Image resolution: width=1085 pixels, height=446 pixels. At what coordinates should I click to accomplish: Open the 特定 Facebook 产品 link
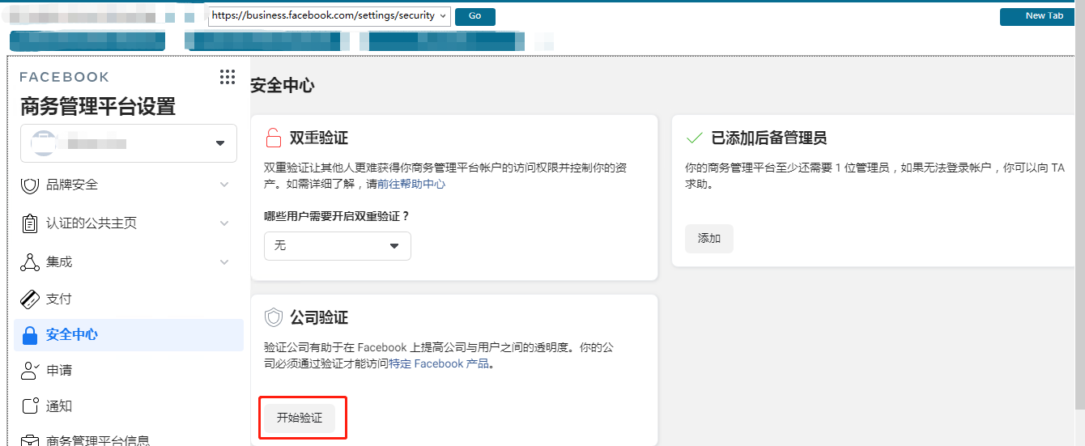point(439,363)
